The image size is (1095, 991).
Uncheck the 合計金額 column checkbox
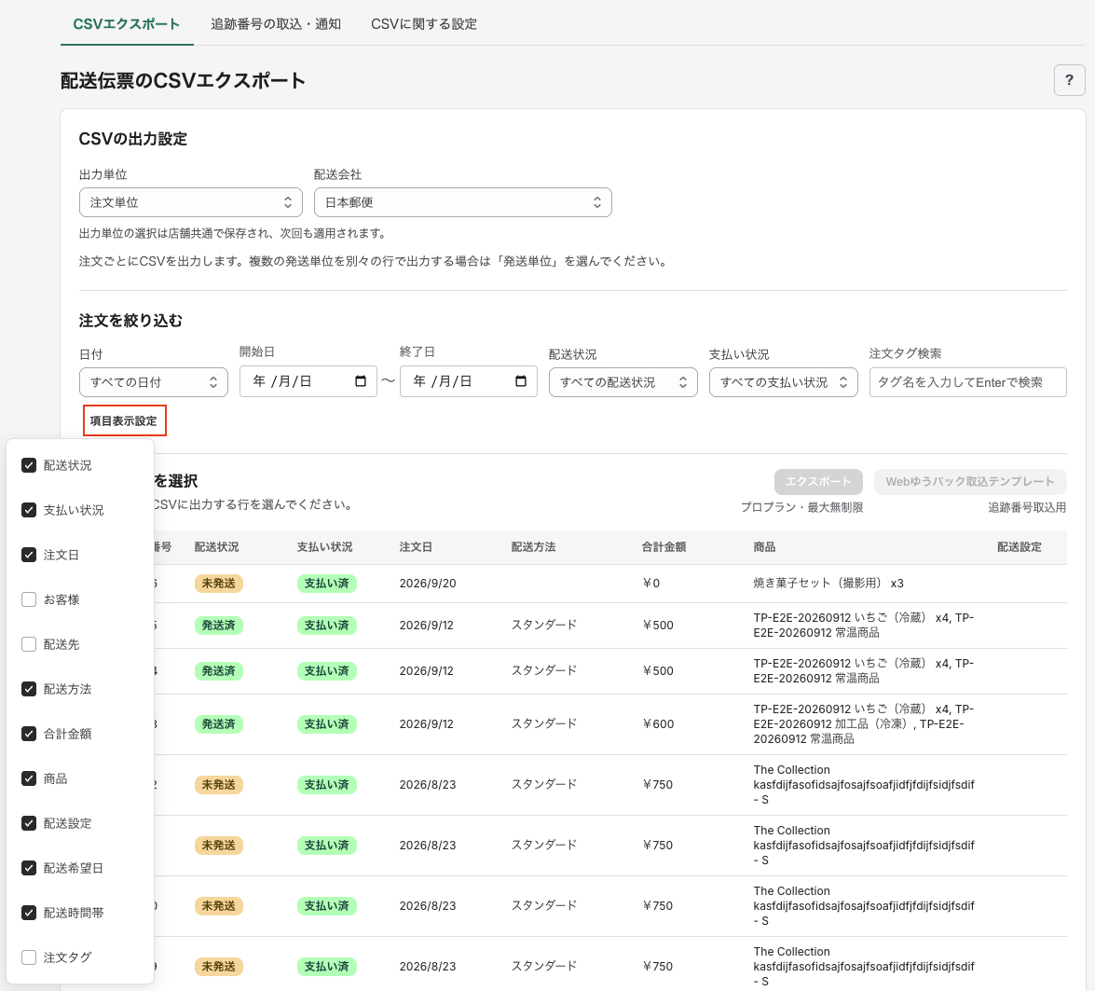[29, 734]
